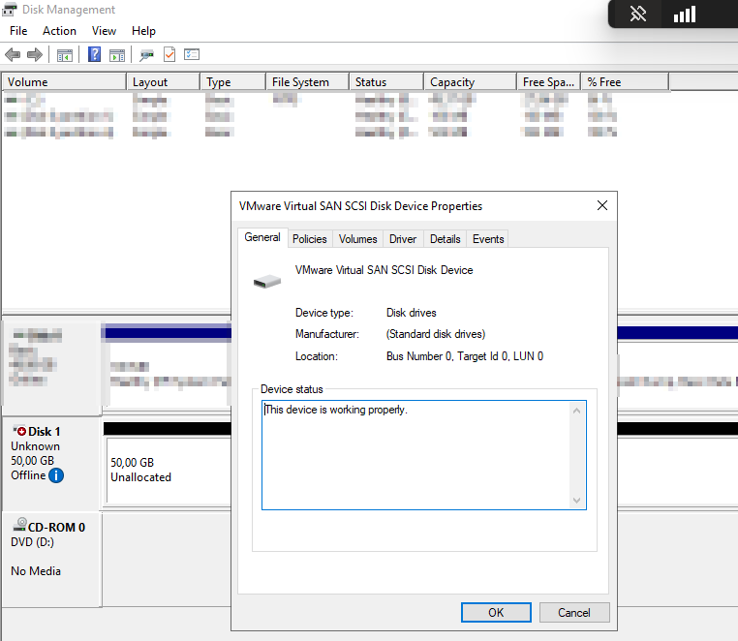Image resolution: width=738 pixels, height=641 pixels.
Task: Click the disk drive icon in Properties dialog
Action: click(x=267, y=282)
